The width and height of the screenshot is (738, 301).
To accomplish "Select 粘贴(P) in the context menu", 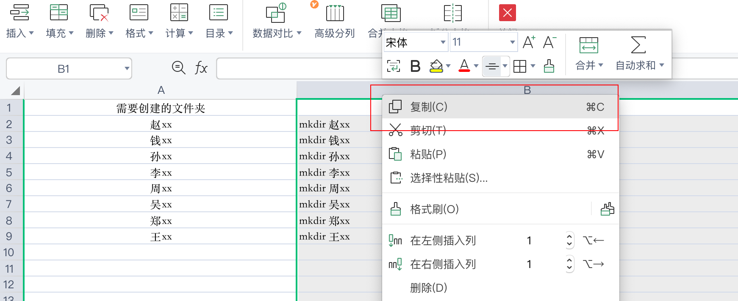I will 428,154.
